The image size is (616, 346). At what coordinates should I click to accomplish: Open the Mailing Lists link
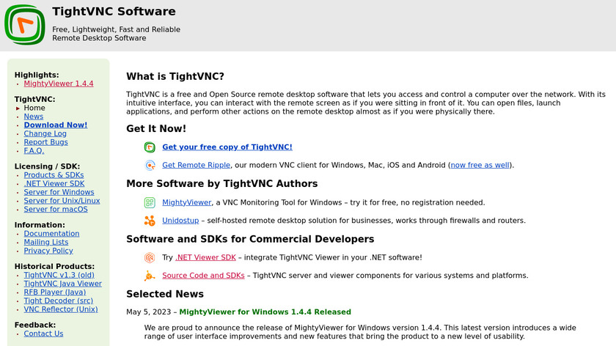pos(46,243)
